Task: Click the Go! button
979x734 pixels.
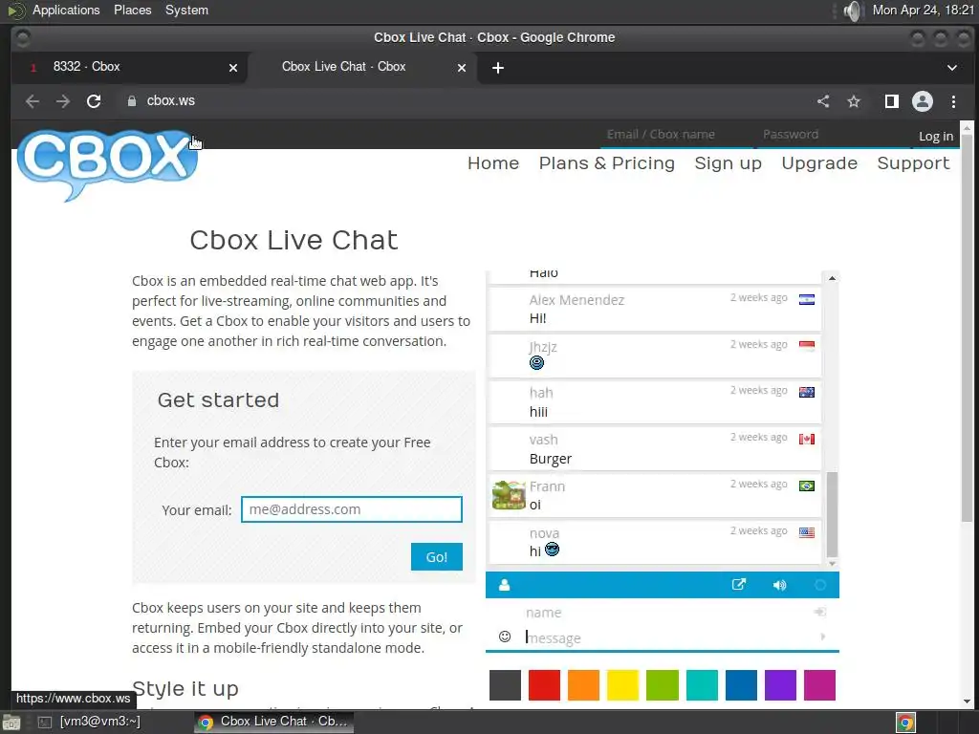Action: pyautogui.click(x=436, y=557)
